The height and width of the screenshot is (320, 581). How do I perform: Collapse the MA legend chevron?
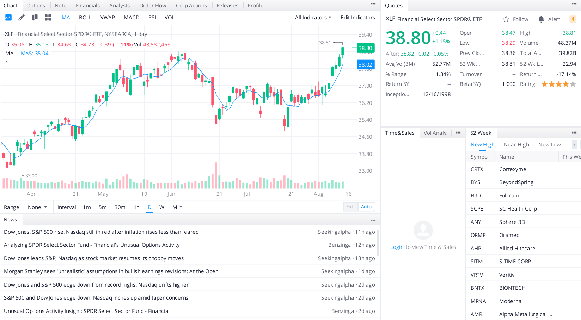click(6, 62)
